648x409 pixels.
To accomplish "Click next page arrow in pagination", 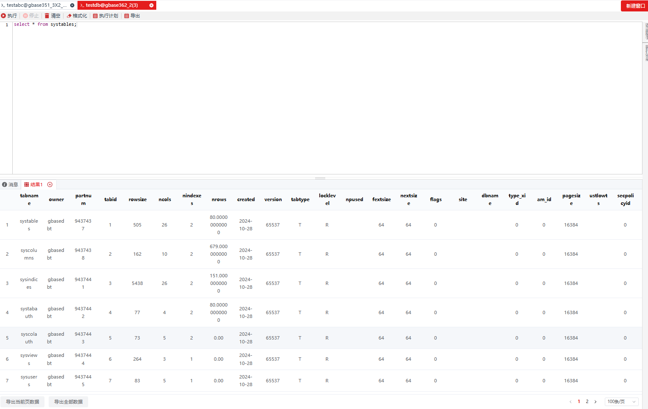I will [x=595, y=402].
